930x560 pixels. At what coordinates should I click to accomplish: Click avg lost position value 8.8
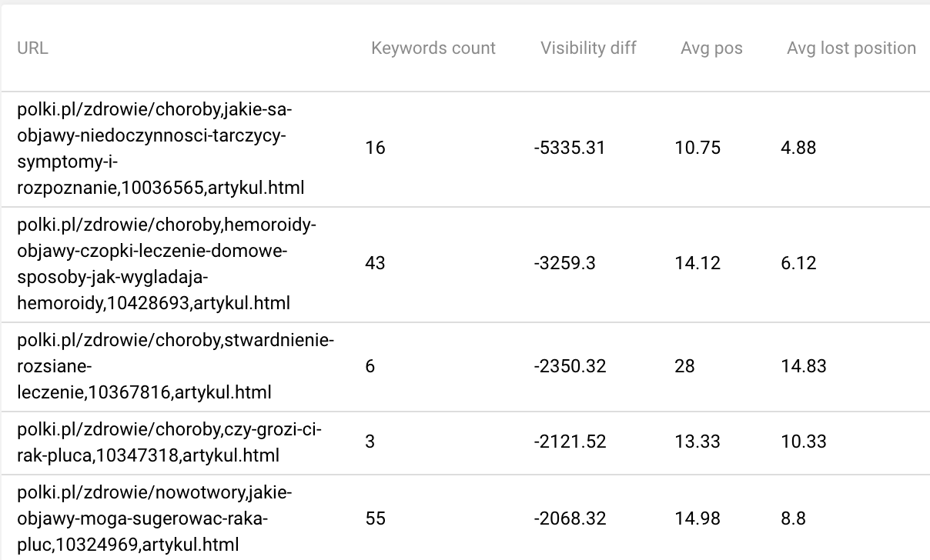coord(793,518)
